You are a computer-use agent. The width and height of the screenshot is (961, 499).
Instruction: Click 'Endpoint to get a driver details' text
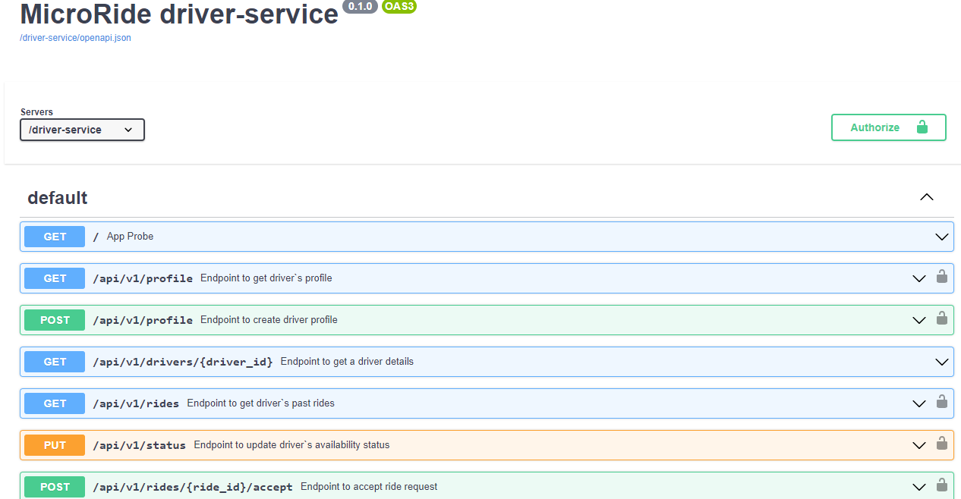(x=347, y=362)
